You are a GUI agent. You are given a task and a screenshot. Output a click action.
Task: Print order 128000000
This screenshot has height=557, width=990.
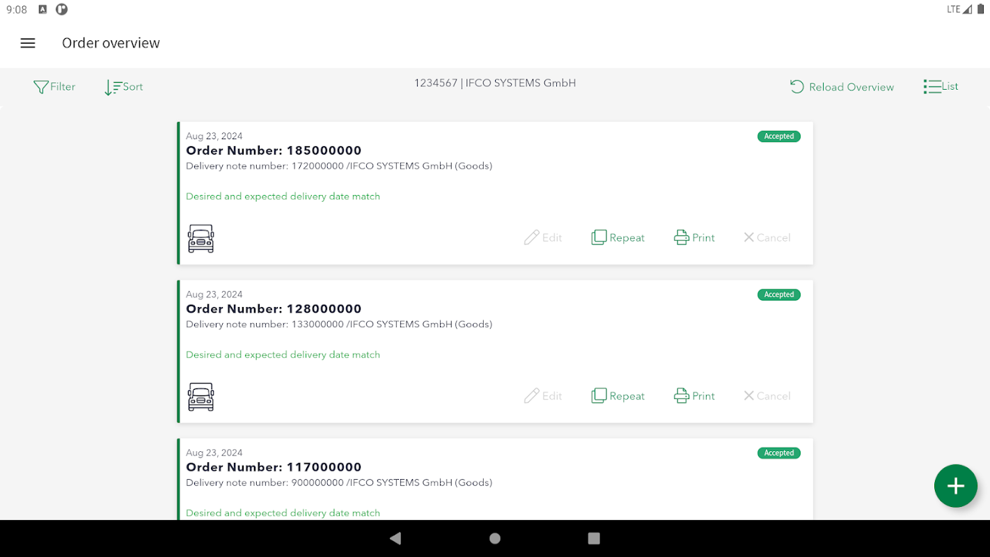coord(694,396)
